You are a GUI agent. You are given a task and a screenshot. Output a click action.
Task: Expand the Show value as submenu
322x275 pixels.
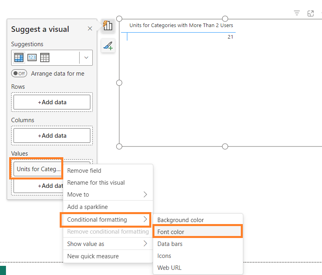pos(108,244)
